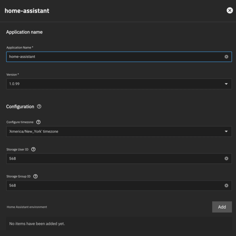Open the America/New_York timezone dropdown
The width and height of the screenshot is (236, 236).
click(119, 132)
